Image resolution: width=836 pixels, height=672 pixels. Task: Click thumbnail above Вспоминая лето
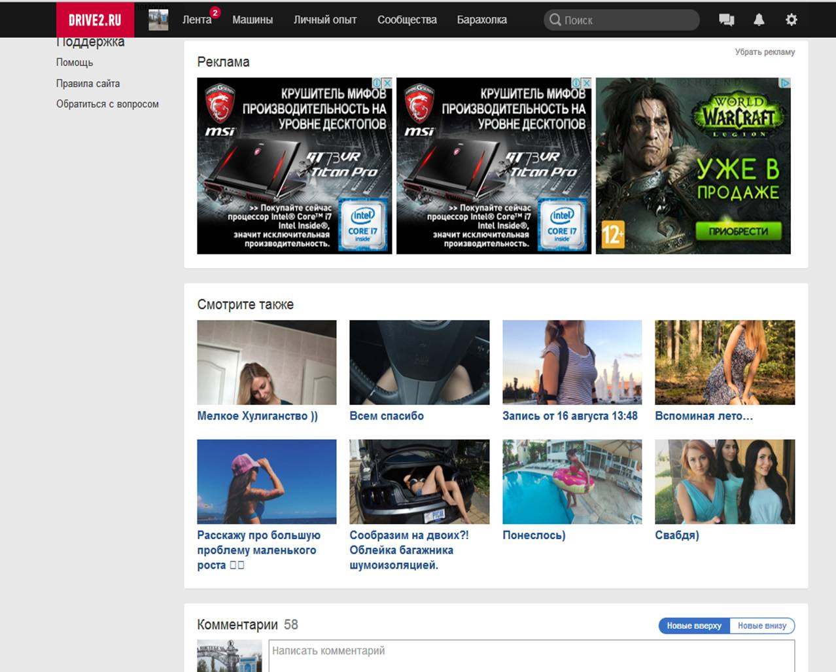[725, 363]
